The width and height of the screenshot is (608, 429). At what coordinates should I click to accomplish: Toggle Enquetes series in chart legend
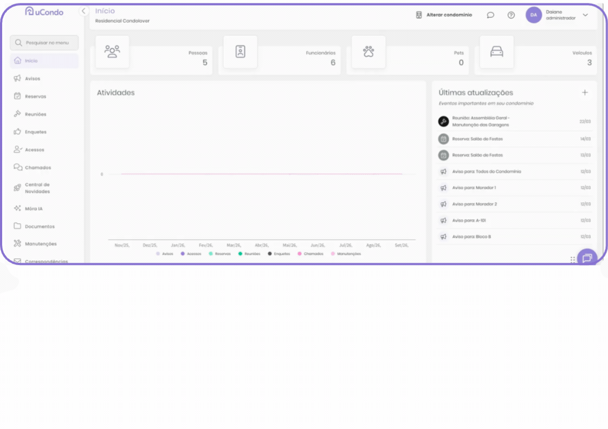click(x=279, y=254)
